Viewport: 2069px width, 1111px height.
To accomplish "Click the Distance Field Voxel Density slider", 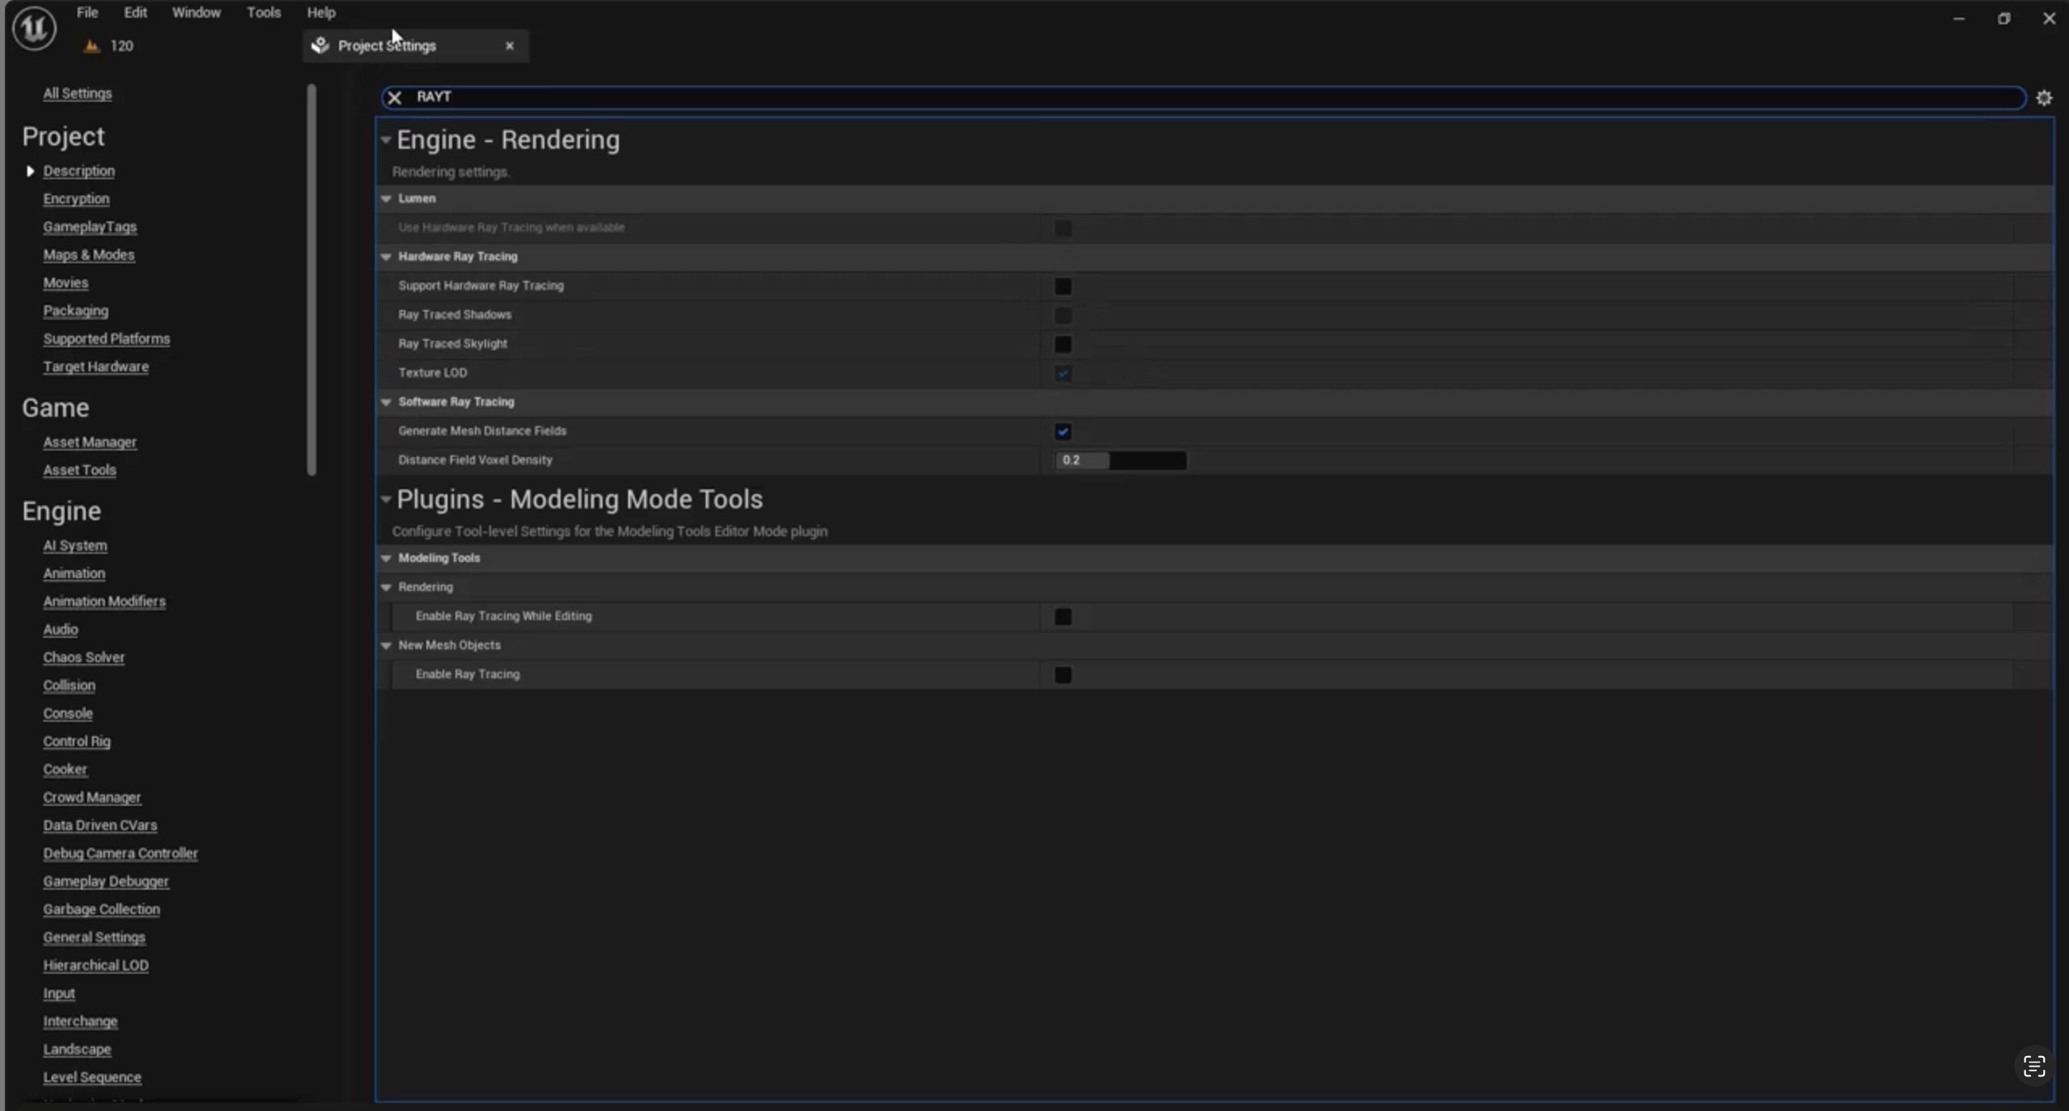I will coord(1121,460).
